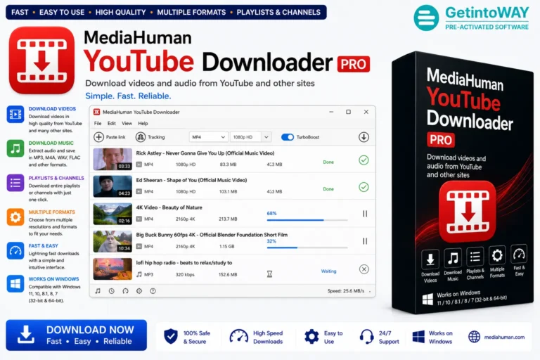Open the history clock icon in status bar
Viewport: 540px width, 360px height.
click(112, 291)
